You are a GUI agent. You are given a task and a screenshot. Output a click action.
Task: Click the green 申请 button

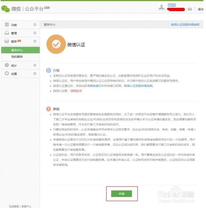click(122, 194)
